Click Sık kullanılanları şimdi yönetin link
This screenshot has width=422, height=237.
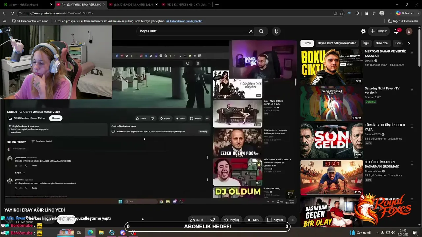pyautogui.click(x=184, y=21)
